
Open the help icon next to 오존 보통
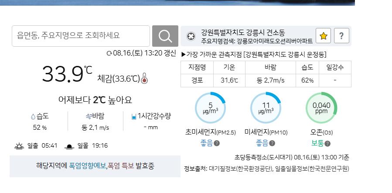[327, 144]
